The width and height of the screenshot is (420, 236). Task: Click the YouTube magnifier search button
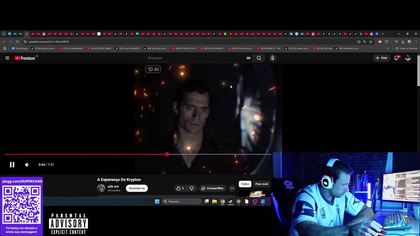coord(259,58)
